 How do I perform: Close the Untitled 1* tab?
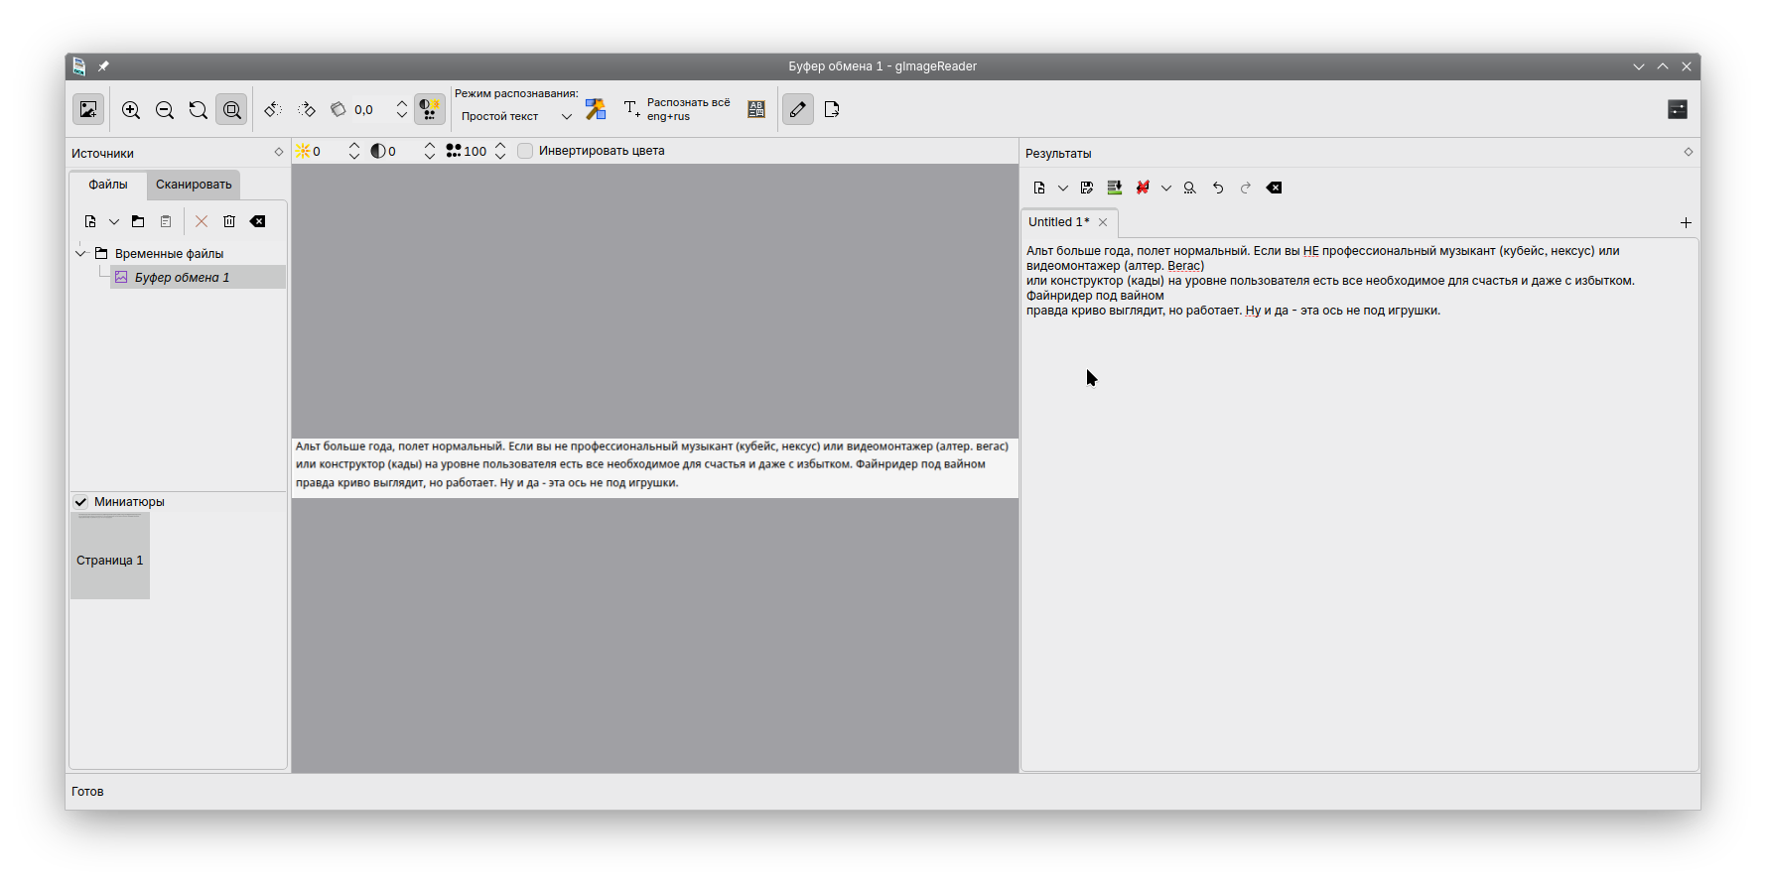point(1103,222)
